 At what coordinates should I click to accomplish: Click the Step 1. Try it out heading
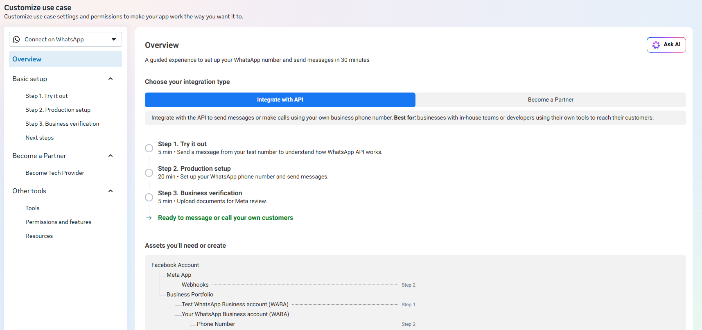[182, 144]
